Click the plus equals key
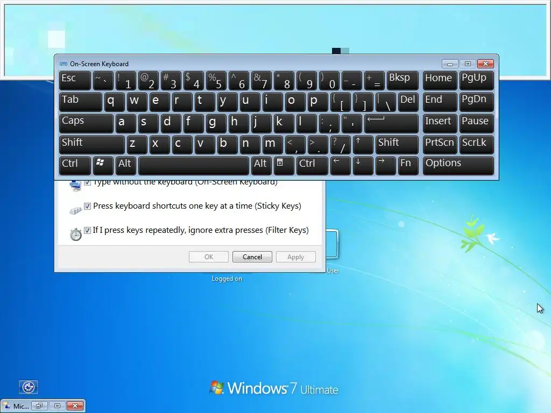This screenshot has height=413, width=551. pyautogui.click(x=375, y=81)
